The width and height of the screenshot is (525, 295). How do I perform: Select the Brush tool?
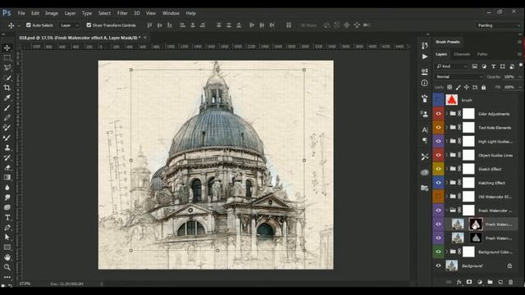tap(7, 107)
